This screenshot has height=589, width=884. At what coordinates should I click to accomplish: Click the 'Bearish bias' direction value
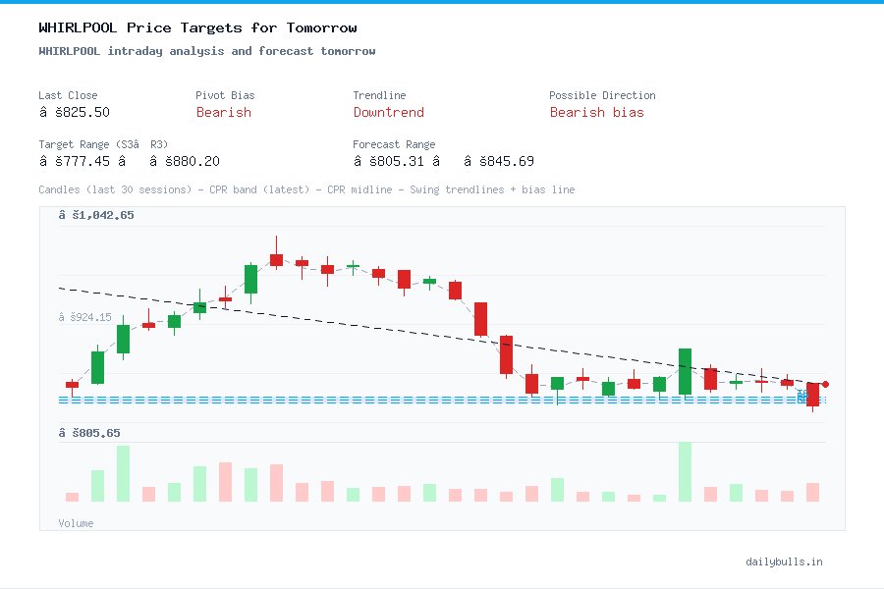pyautogui.click(x=596, y=113)
